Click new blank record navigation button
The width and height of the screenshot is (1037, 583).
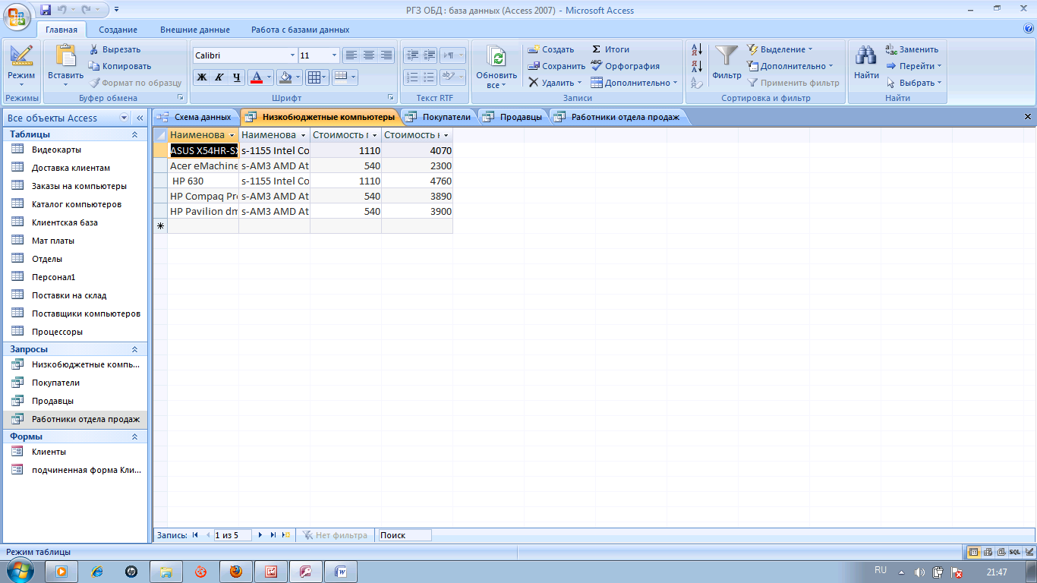(x=285, y=535)
